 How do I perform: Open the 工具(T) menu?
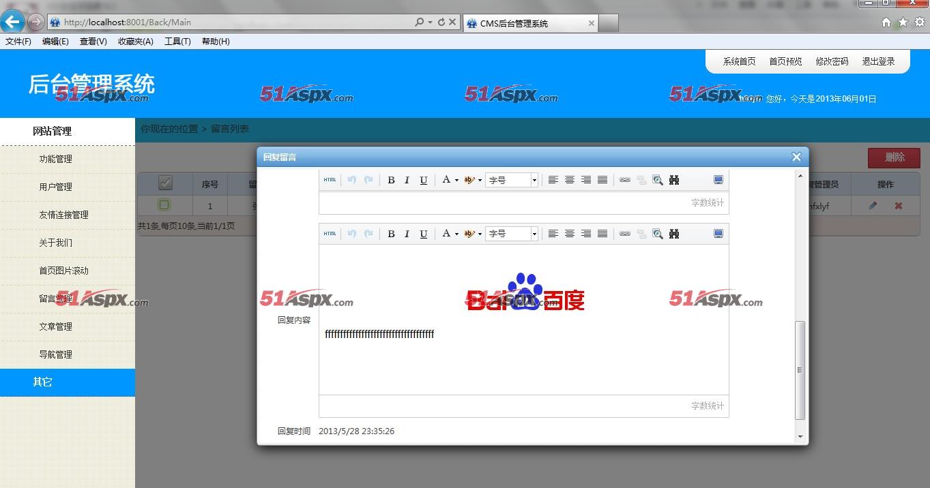tap(177, 42)
